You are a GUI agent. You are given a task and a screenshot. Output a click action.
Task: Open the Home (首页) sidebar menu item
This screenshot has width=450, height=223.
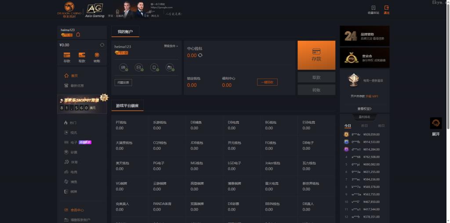pos(74,76)
